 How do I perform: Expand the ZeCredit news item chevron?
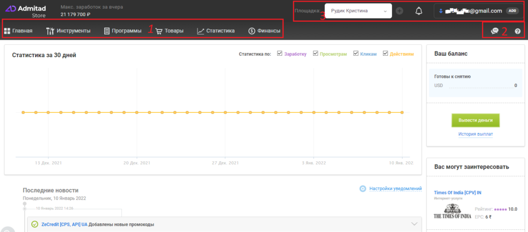coord(414,224)
